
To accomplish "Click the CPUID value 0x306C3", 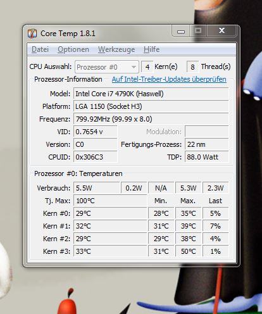I will (x=96, y=157).
